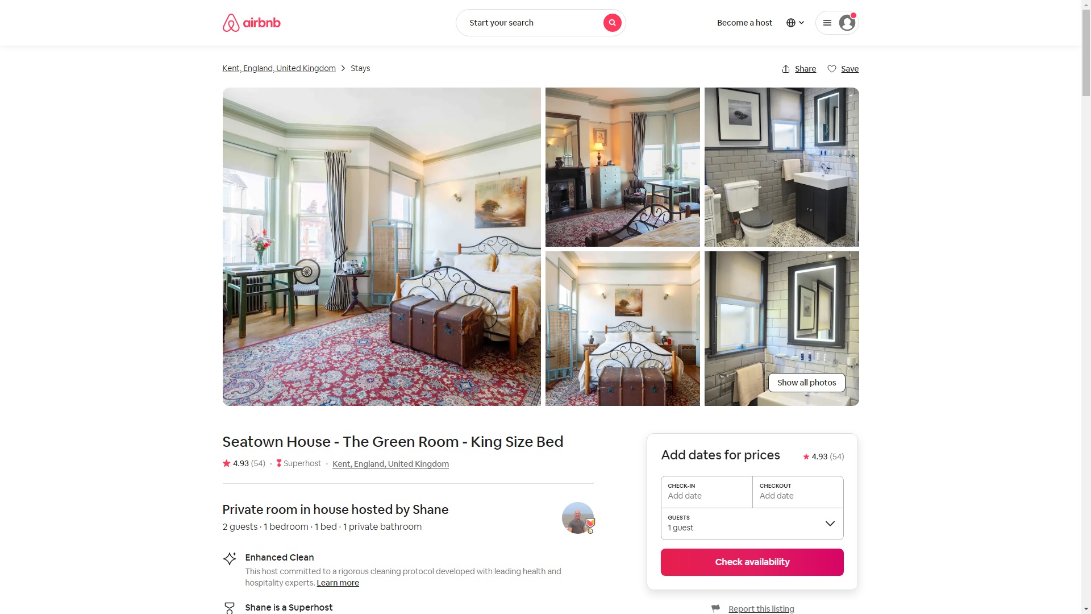Image resolution: width=1091 pixels, height=614 pixels.
Task: Click the Share upload icon
Action: click(785, 69)
